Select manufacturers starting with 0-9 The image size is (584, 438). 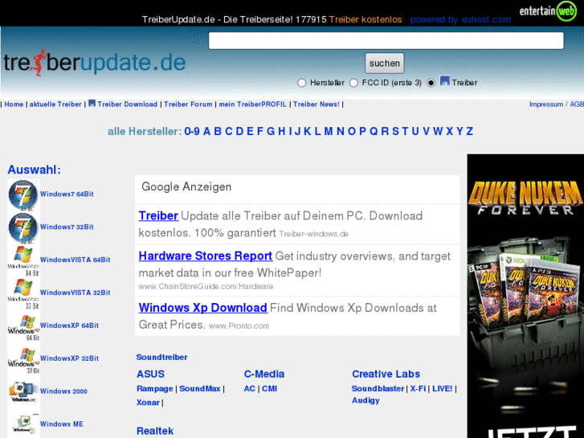(x=192, y=131)
